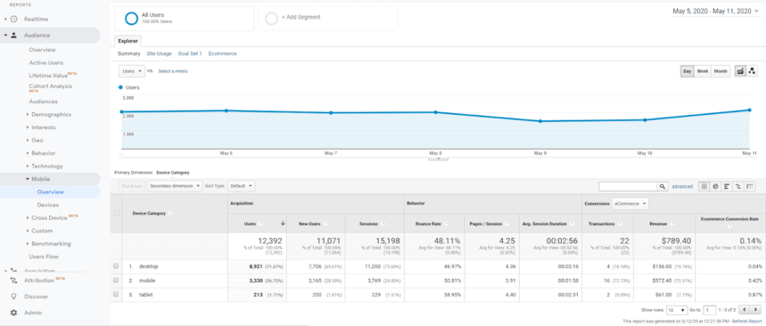Image resolution: width=766 pixels, height=326 pixels.
Task: Open the Show rows dropdown
Action: click(x=678, y=310)
